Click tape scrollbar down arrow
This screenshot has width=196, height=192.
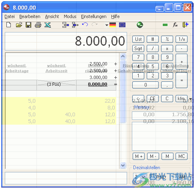pyautogui.click(x=123, y=166)
